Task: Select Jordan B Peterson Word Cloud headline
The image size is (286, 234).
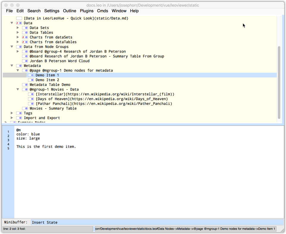Action: [60, 61]
